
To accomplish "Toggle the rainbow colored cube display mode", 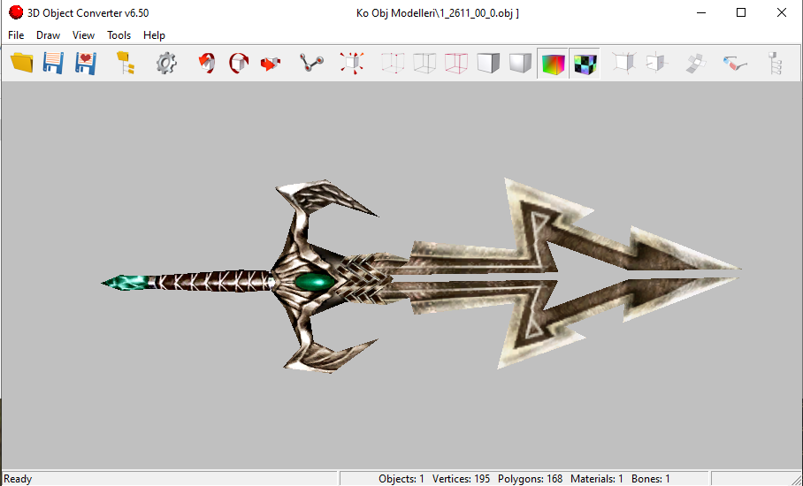I will (x=553, y=64).
